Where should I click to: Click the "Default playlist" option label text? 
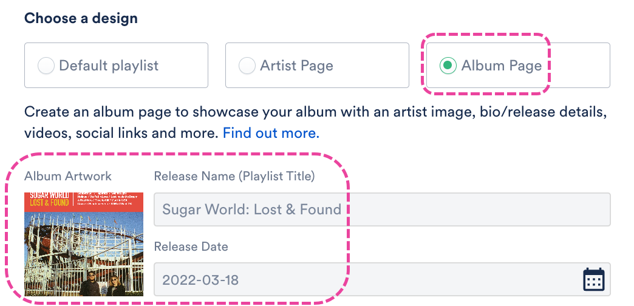tap(109, 66)
